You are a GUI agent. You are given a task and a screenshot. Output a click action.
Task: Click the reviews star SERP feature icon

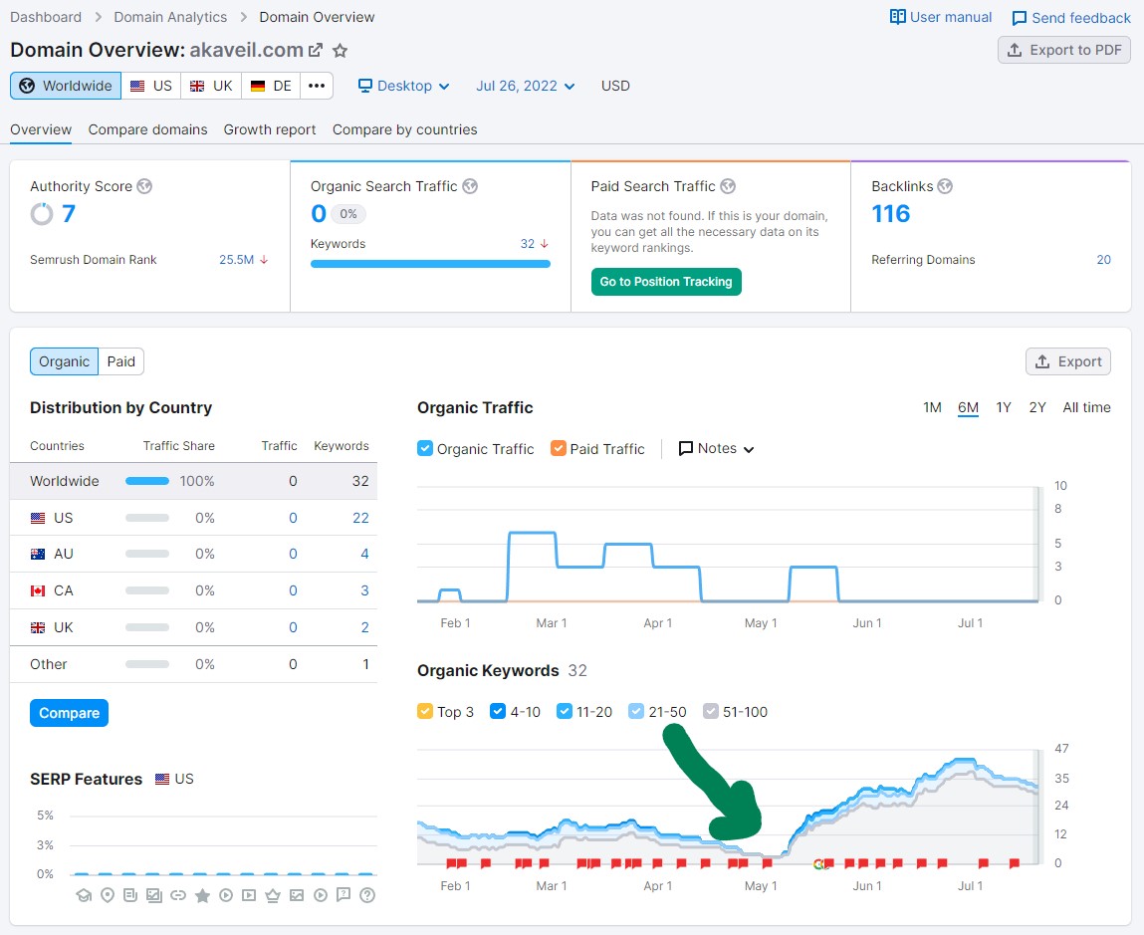202,895
